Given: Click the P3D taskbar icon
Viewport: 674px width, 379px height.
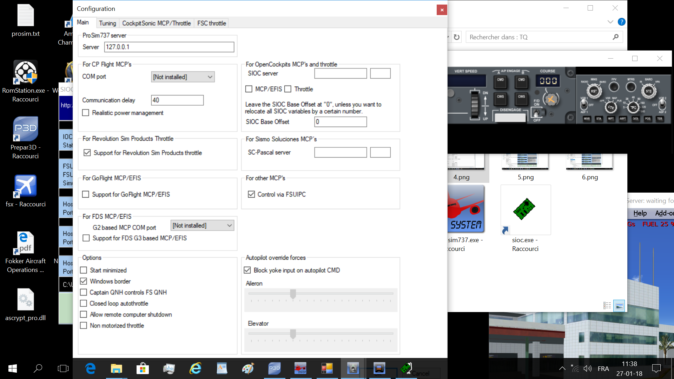Looking at the screenshot, I should [274, 368].
